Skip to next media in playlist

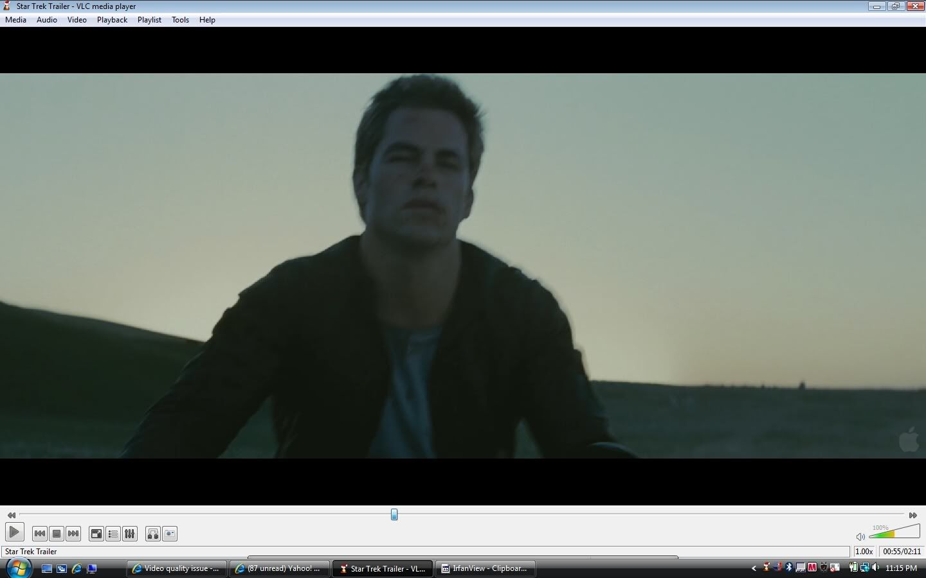click(73, 534)
